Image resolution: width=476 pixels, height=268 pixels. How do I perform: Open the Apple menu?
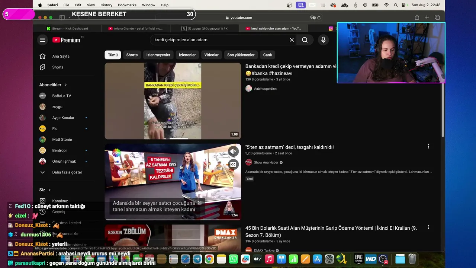(x=40, y=5)
